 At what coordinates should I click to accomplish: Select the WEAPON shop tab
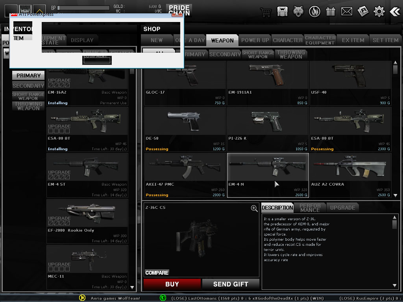tap(222, 40)
